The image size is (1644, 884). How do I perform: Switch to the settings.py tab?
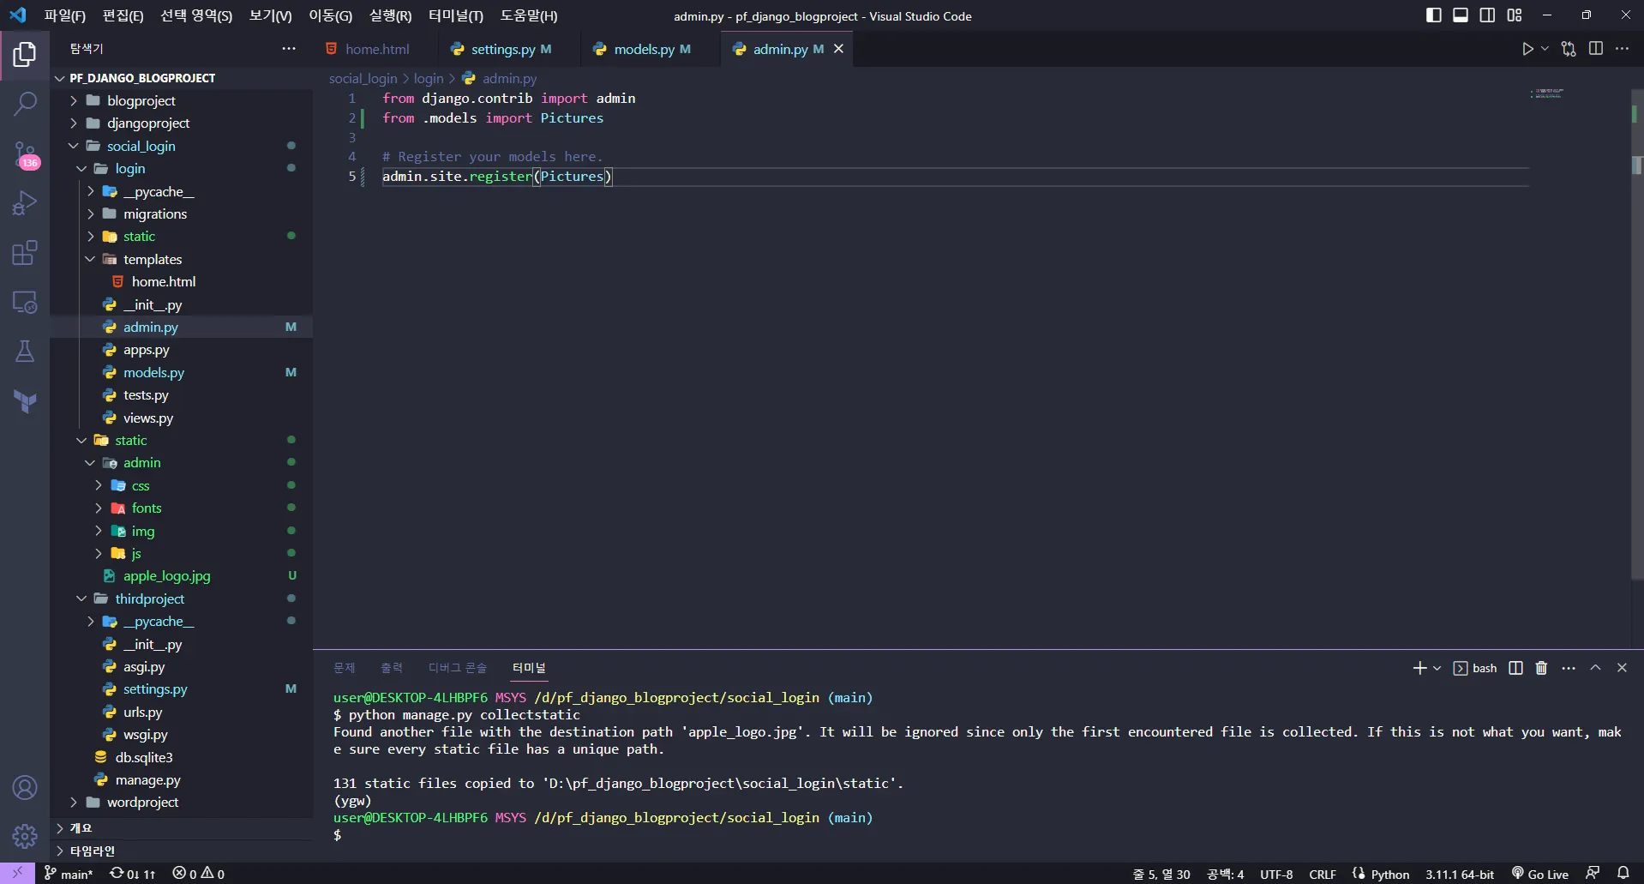coord(511,49)
